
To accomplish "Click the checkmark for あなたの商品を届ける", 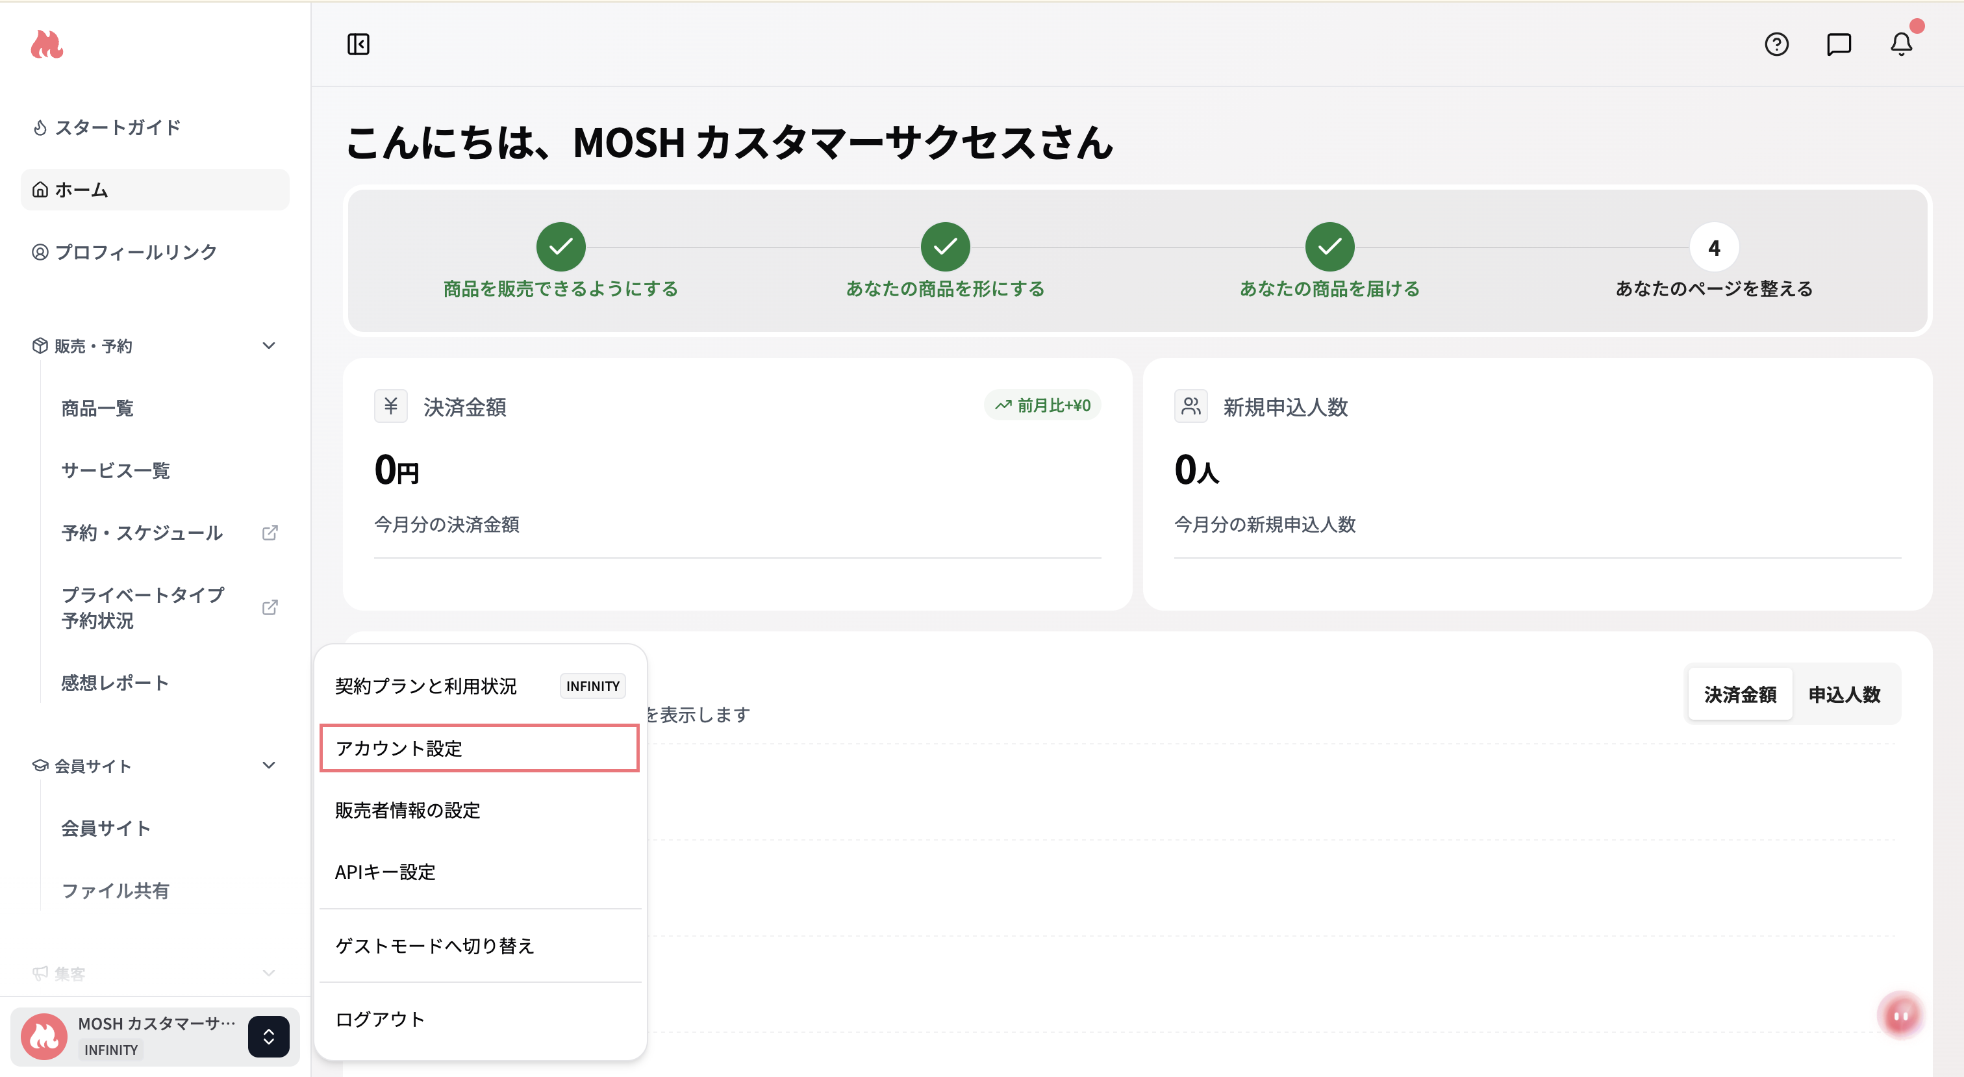I will tap(1329, 246).
